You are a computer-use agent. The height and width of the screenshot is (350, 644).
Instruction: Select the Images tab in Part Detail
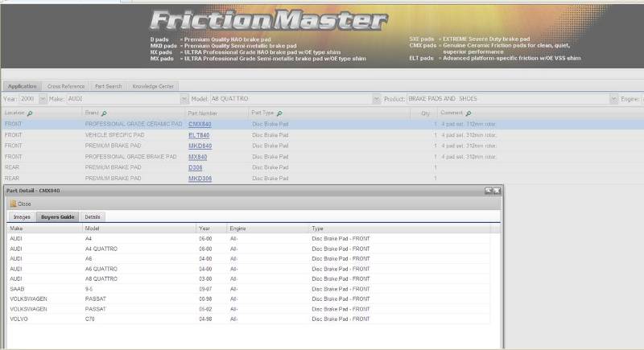coord(22,217)
